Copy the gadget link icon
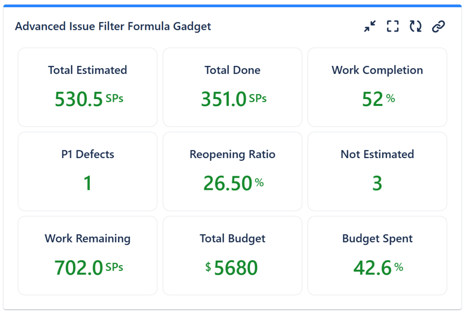Image resolution: width=465 pixels, height=312 pixels. [x=438, y=26]
